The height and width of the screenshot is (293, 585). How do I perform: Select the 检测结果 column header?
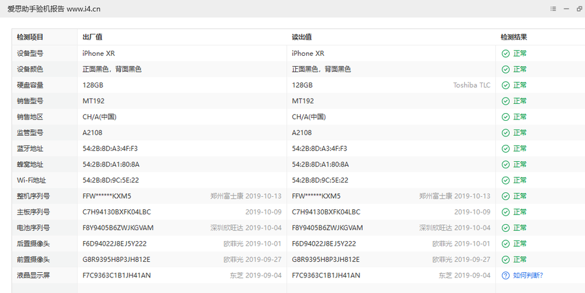(x=513, y=37)
